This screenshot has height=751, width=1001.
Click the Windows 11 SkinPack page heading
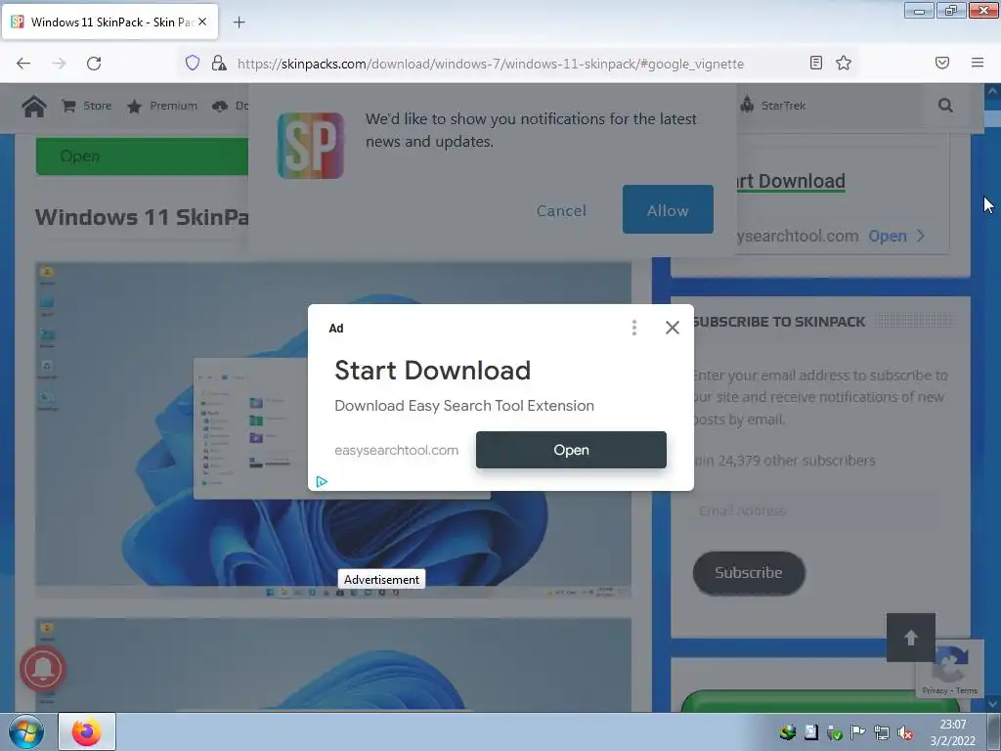tap(142, 217)
